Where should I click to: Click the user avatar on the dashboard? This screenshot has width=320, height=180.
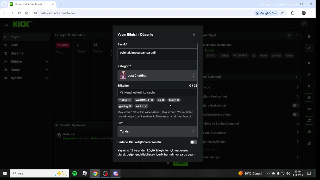coord(304,24)
